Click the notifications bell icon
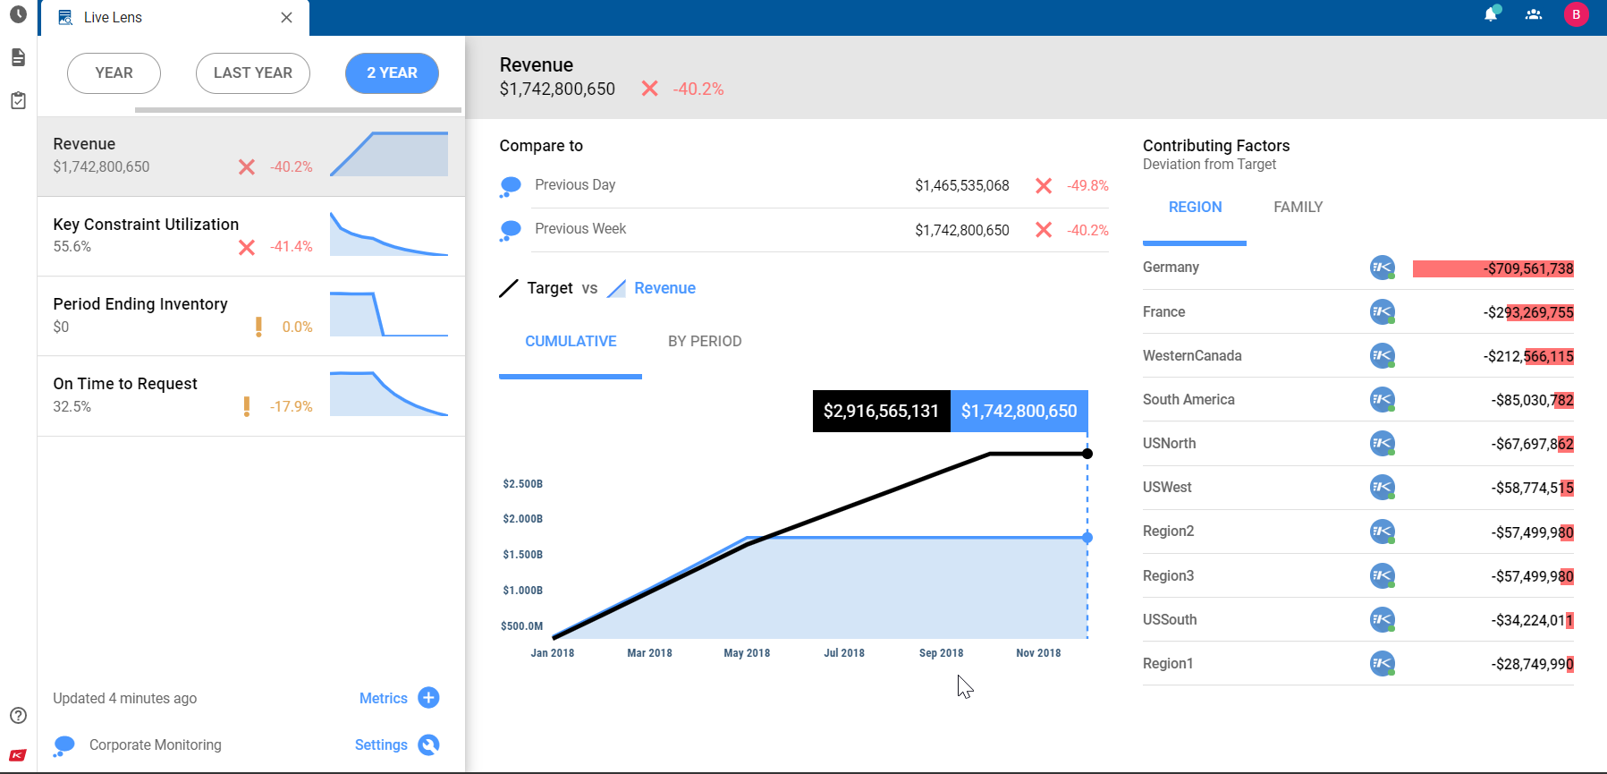 [1490, 14]
